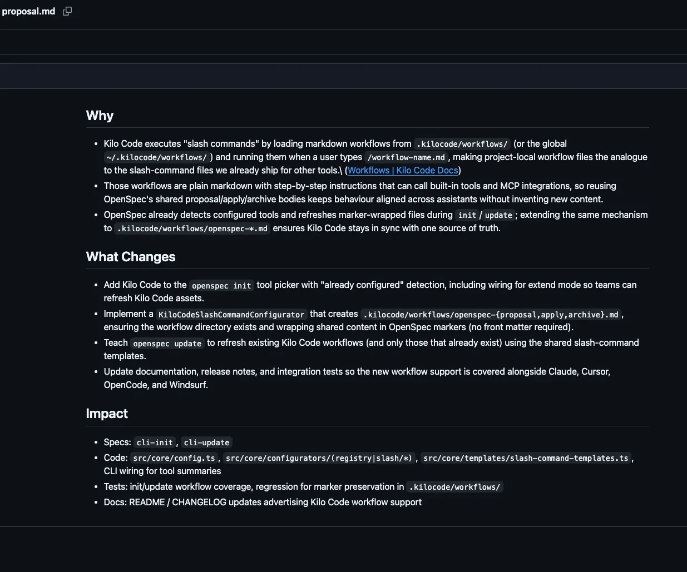Click the proposal.md file name
The height and width of the screenshot is (572, 687).
[28, 11]
